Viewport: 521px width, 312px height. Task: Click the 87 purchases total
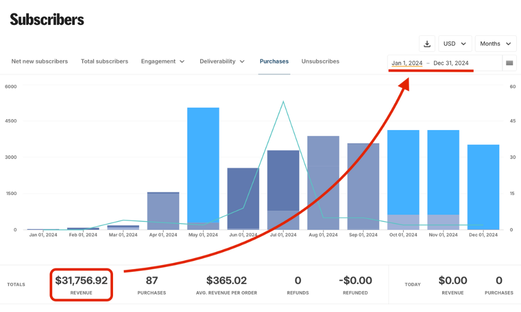pos(152,281)
